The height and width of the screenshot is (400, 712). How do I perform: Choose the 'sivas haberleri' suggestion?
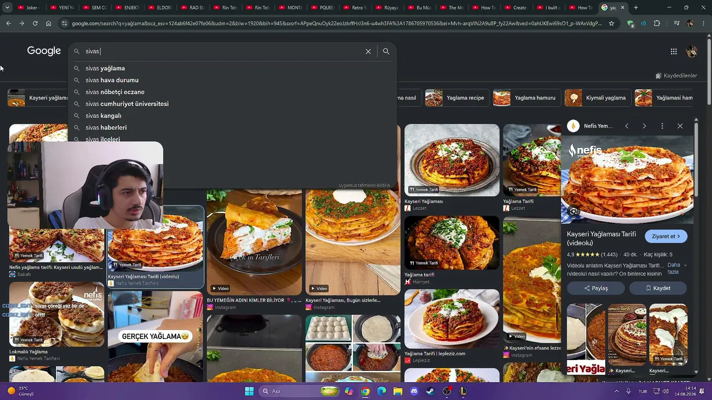click(233, 128)
